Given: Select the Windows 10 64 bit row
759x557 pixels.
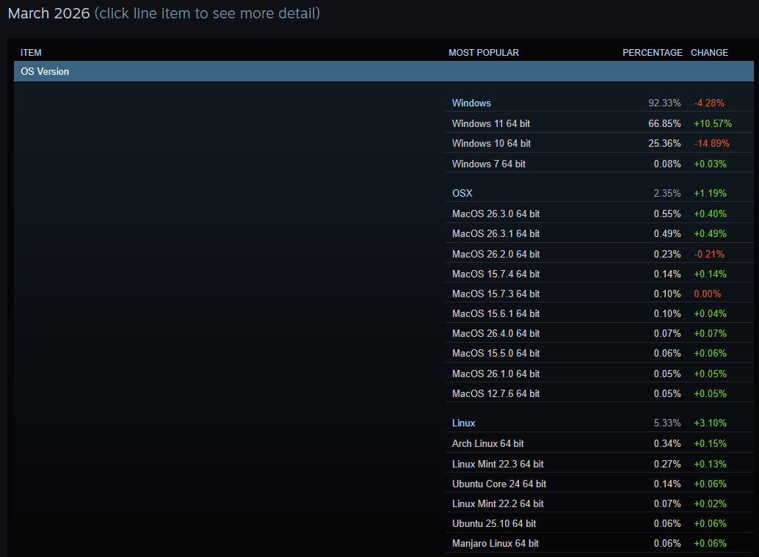Looking at the screenshot, I should 599,143.
